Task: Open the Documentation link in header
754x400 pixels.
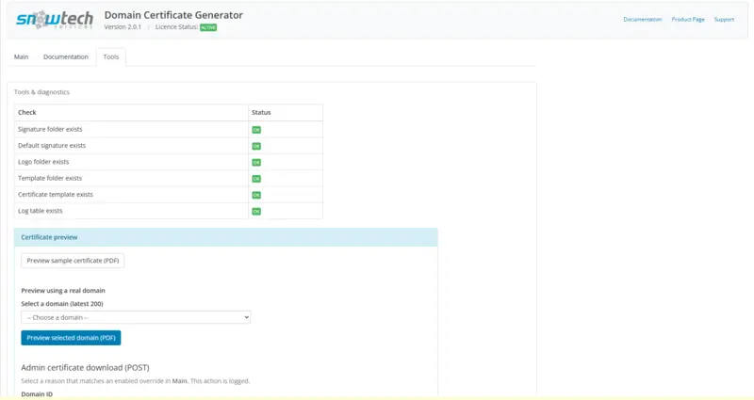Action: (x=643, y=19)
